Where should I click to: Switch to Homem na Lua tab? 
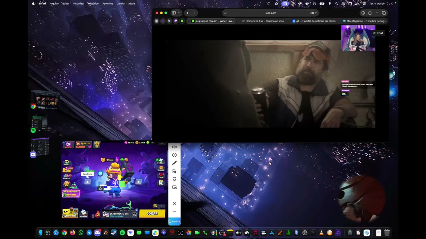[263, 21]
